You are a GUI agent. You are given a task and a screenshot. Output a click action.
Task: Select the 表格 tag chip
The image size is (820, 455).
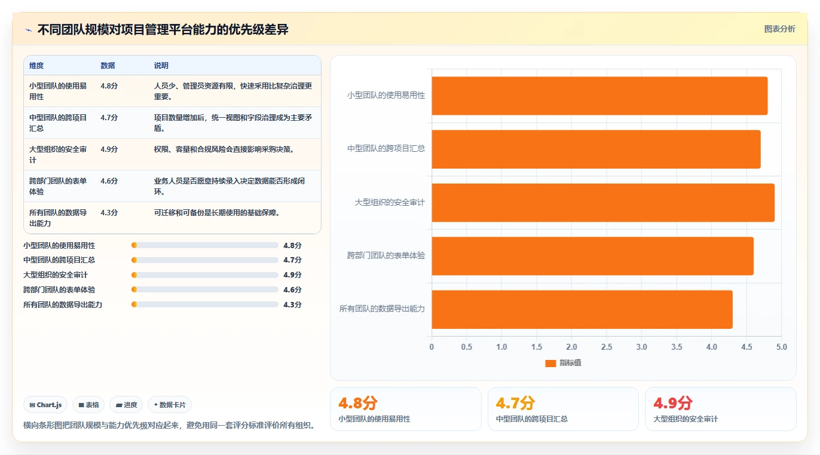(x=88, y=405)
